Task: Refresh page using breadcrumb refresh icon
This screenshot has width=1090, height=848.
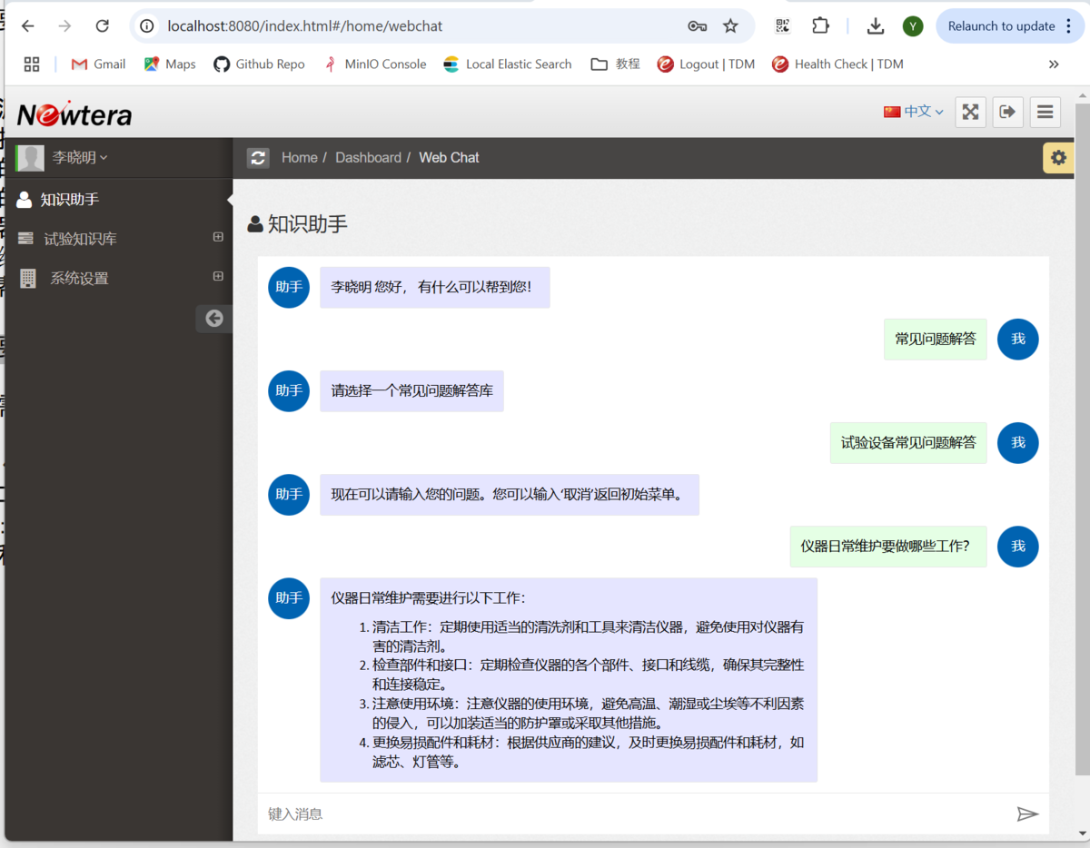Action: pos(258,158)
